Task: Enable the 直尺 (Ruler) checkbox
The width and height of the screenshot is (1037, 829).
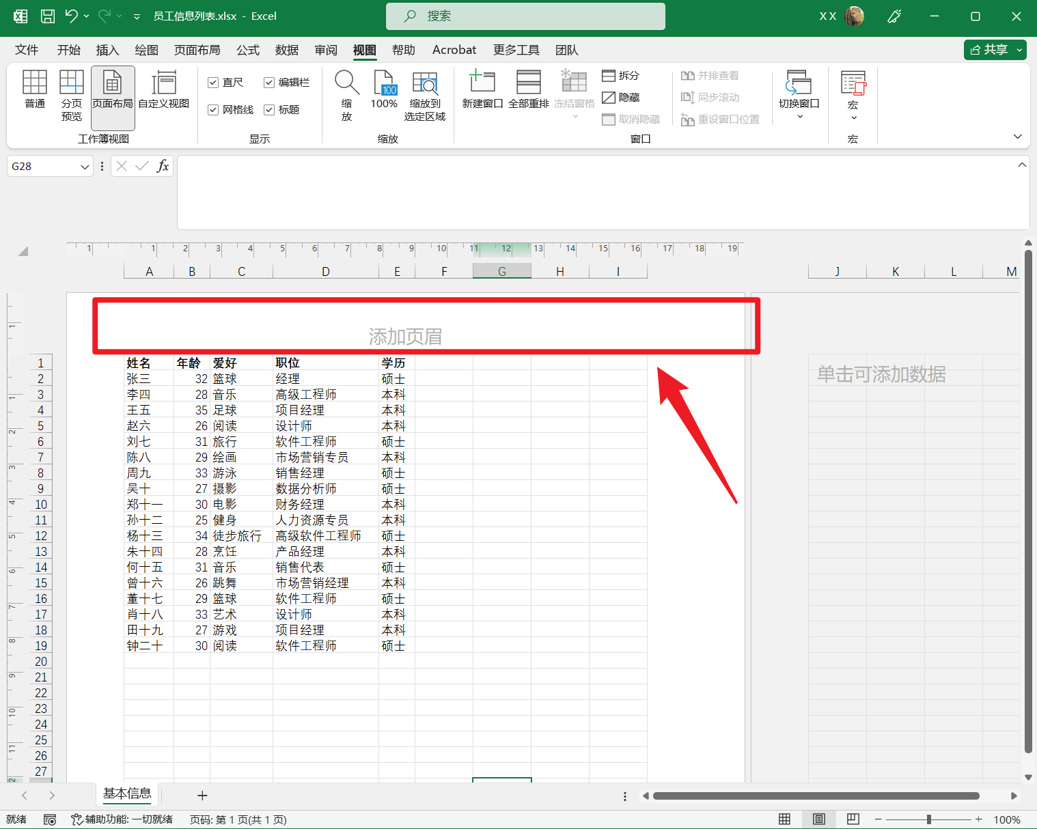Action: [x=213, y=82]
